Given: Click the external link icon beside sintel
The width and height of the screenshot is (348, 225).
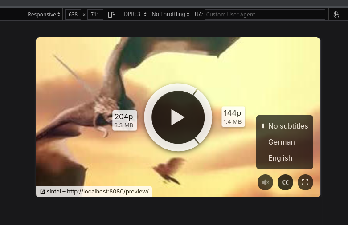Looking at the screenshot, I should pyautogui.click(x=42, y=192).
